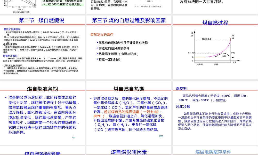Click the 风化冷却 subheading
258x155 pixels.
[x=183, y=107]
